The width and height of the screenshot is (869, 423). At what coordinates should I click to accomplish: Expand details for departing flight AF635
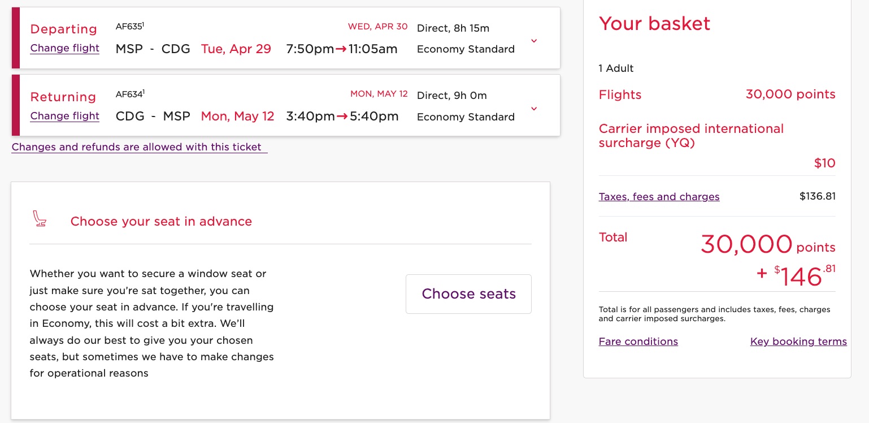click(x=533, y=41)
